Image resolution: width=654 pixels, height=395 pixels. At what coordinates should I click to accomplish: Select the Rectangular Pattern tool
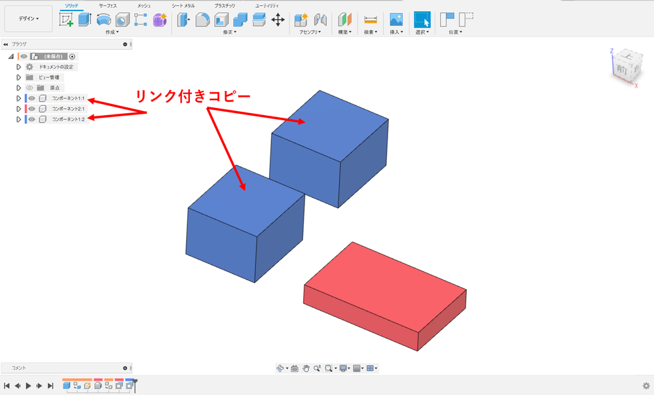coord(141,20)
